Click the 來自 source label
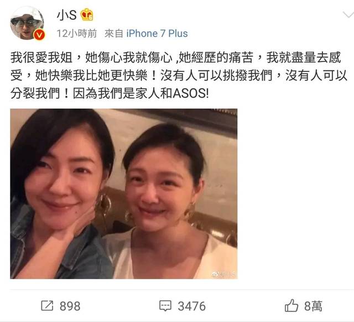This screenshot has width=354, height=322. pyautogui.click(x=114, y=33)
